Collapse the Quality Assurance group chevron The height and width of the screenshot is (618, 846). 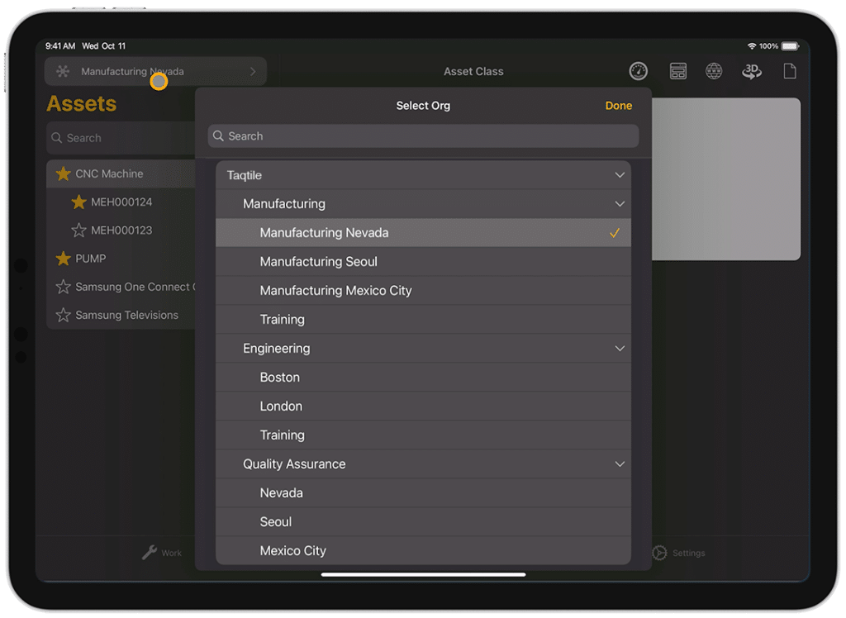click(620, 464)
